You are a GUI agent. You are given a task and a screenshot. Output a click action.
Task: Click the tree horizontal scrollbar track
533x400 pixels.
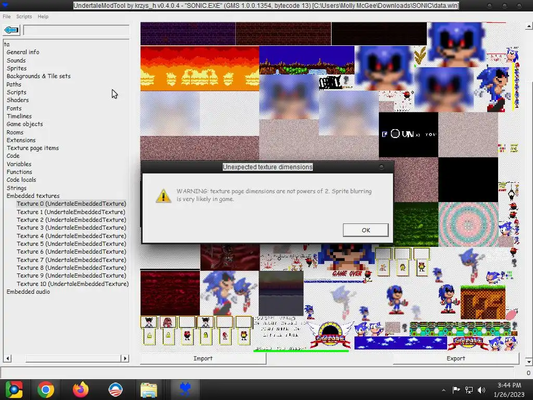point(73,358)
